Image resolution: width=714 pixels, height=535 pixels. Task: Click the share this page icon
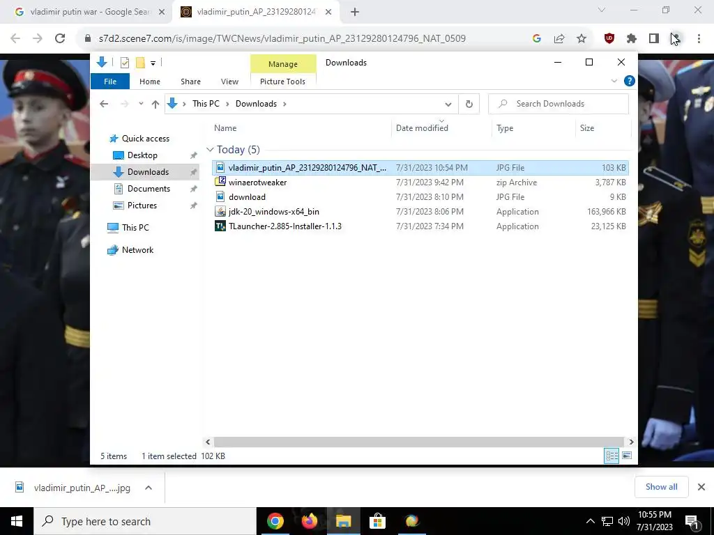[559, 39]
